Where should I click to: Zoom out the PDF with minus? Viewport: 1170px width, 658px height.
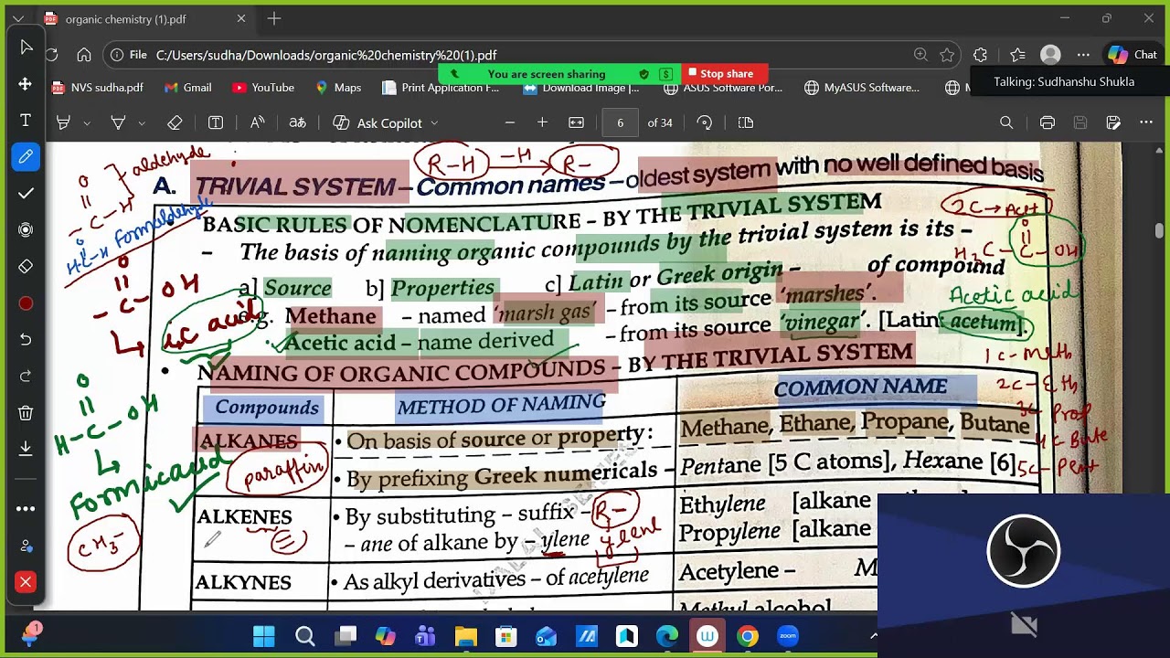pos(510,122)
